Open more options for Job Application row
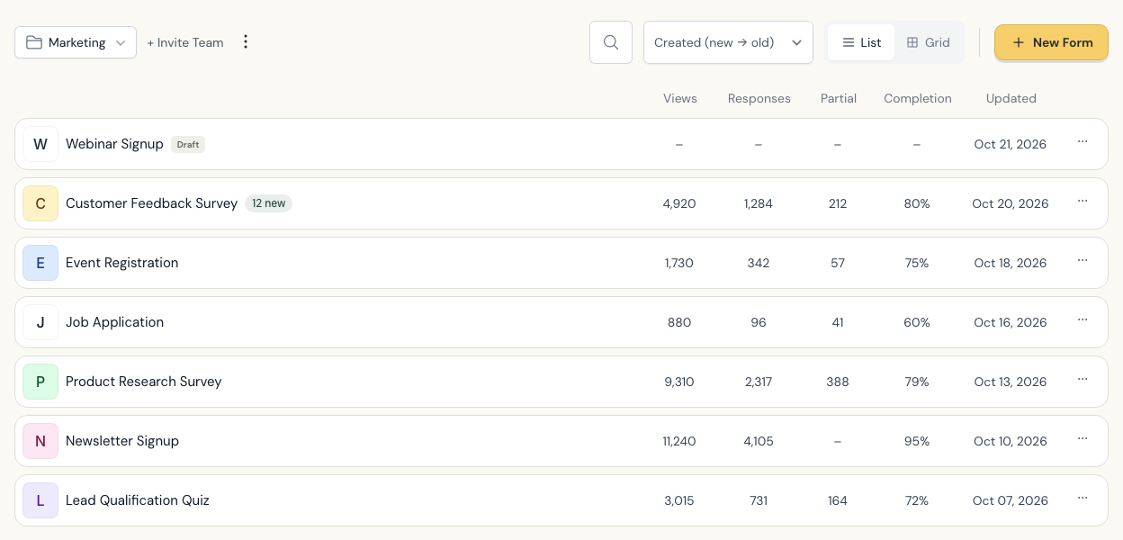This screenshot has height=540, width=1123. [x=1083, y=320]
